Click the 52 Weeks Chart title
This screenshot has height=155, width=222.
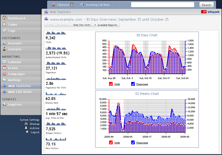(147, 94)
